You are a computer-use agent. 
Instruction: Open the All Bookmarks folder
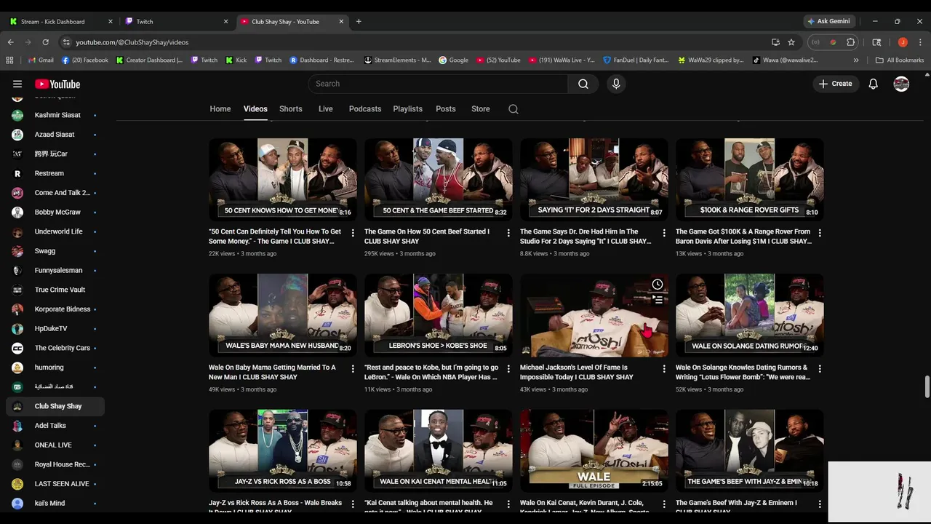click(x=900, y=60)
